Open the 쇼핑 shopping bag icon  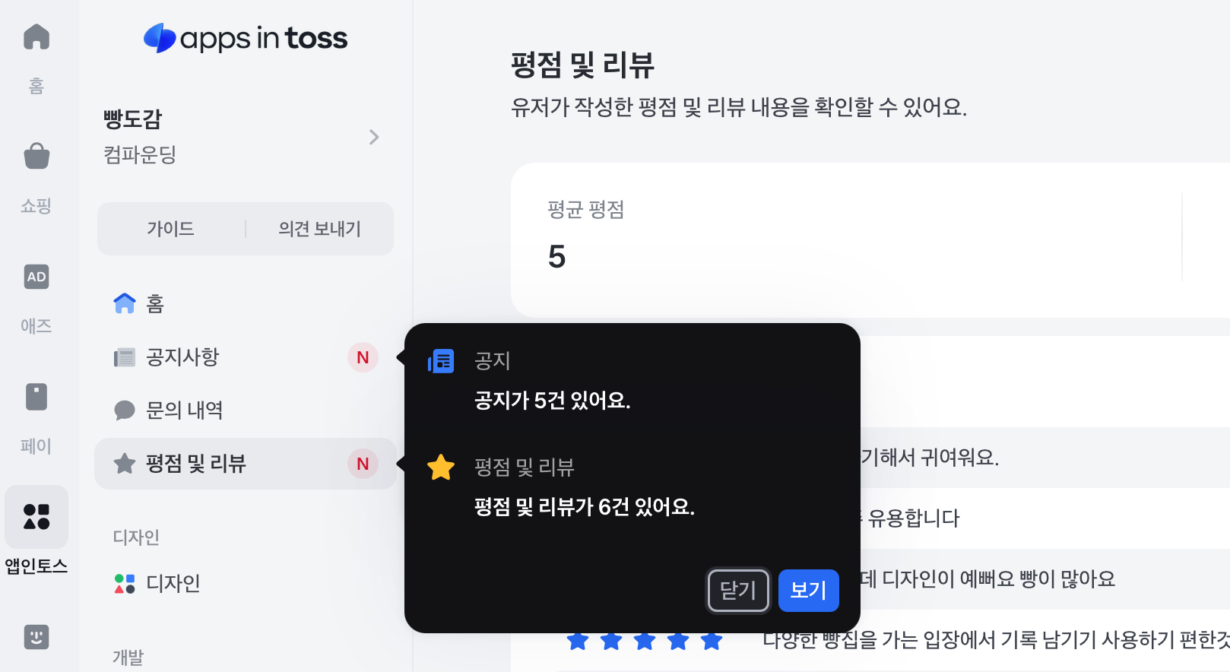pyautogui.click(x=36, y=156)
